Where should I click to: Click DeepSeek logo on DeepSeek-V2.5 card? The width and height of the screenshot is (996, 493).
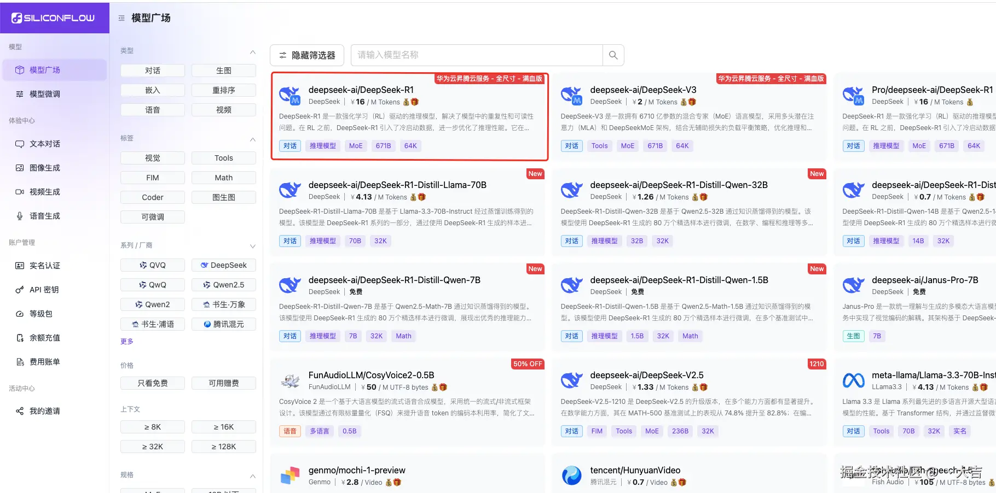tap(571, 380)
